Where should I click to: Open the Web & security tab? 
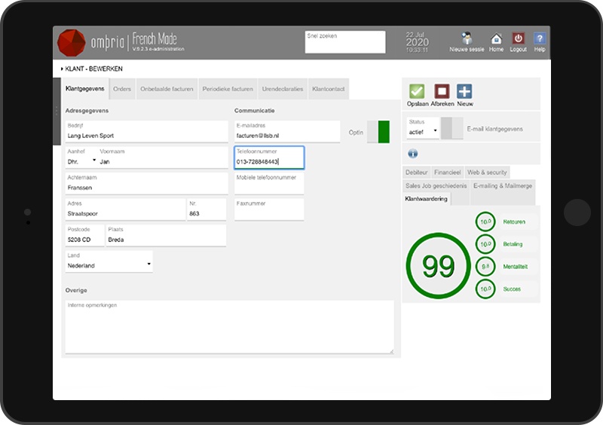487,173
